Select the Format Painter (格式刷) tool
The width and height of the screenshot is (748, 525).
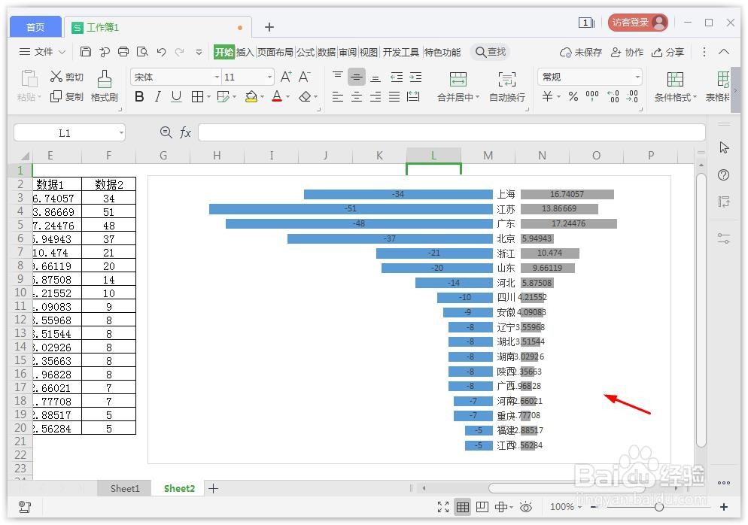[x=105, y=86]
